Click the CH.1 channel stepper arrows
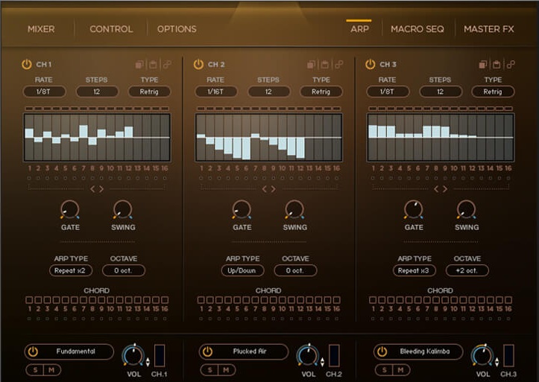The height and width of the screenshot is (382, 539). point(148,362)
